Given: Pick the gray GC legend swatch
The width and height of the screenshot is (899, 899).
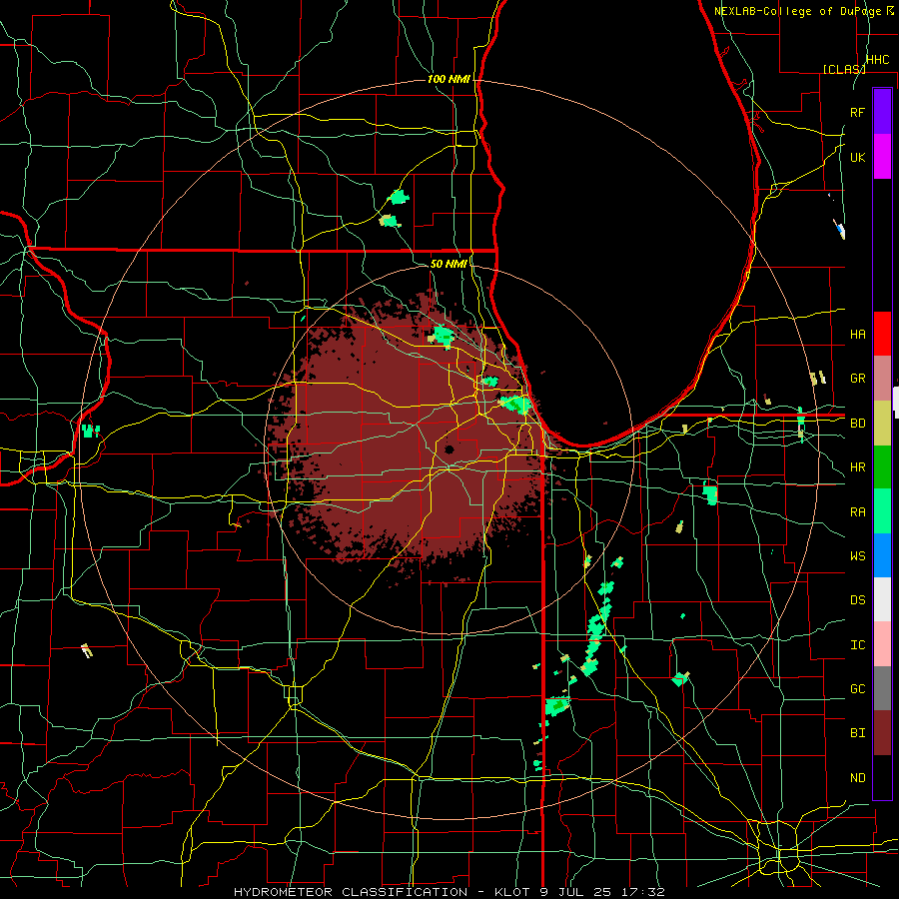Looking at the screenshot, I should (882, 688).
